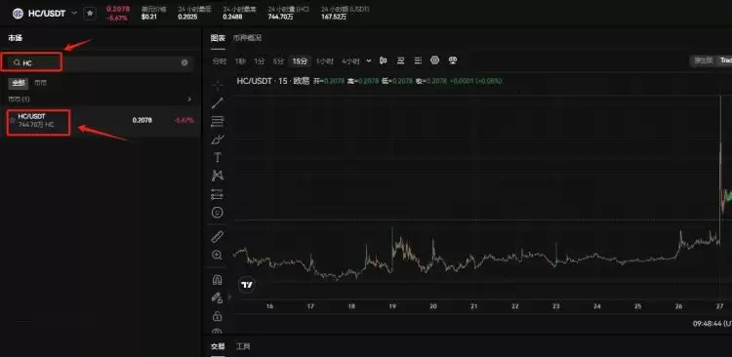Open the Fibonacci retracement tool
Screen dimensions: 732x357
218,121
